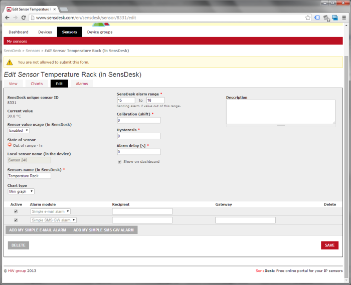The image size is (351, 285).
Task: Open the Simple e-mail alarm module dropdown
Action: pyautogui.click(x=50, y=211)
